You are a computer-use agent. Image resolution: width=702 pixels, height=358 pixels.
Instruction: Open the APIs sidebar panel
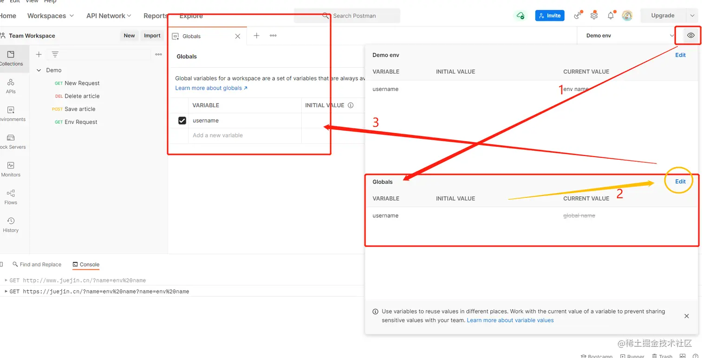(11, 86)
